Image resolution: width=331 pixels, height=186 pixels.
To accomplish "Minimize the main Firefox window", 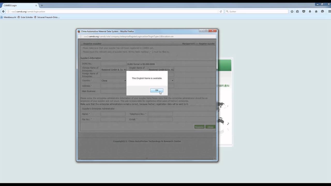I will click(318, 4).
